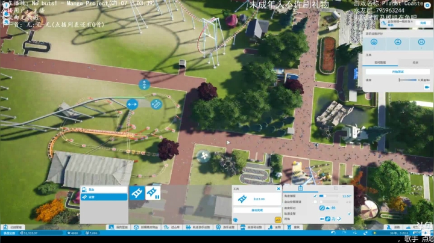Image resolution: width=434 pixels, height=243 pixels.
Task: Click the yellow heatmap chart icon
Action: [x=278, y=220]
